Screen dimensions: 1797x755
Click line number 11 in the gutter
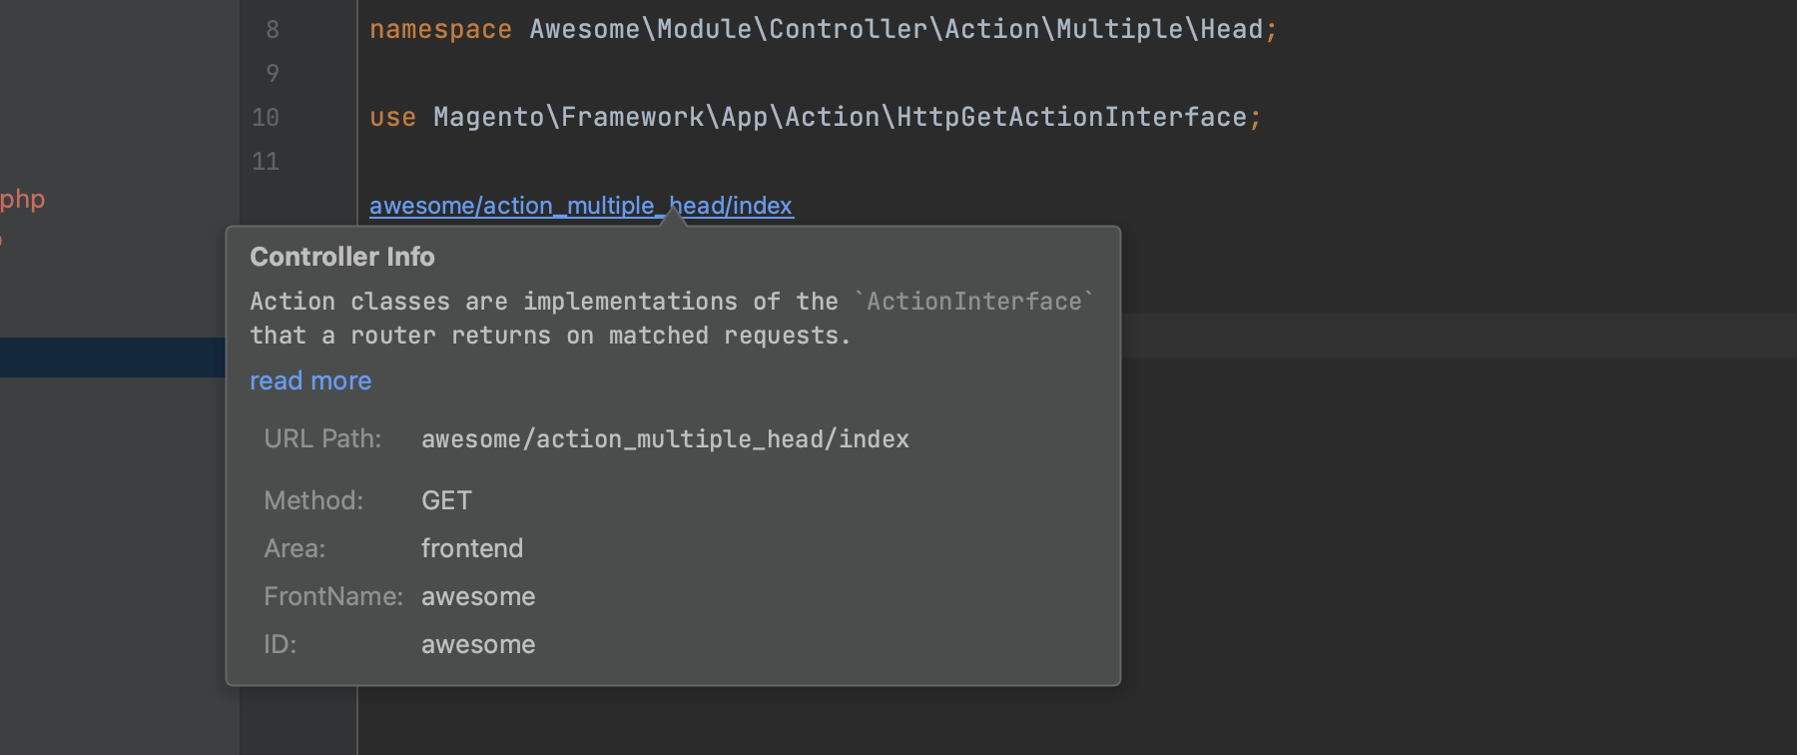click(x=266, y=162)
